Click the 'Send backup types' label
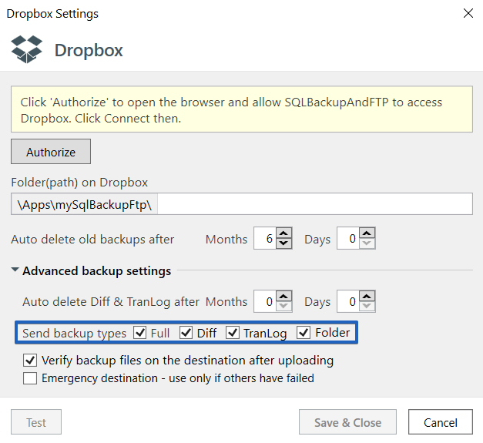The width and height of the screenshot is (483, 443). pyautogui.click(x=74, y=334)
